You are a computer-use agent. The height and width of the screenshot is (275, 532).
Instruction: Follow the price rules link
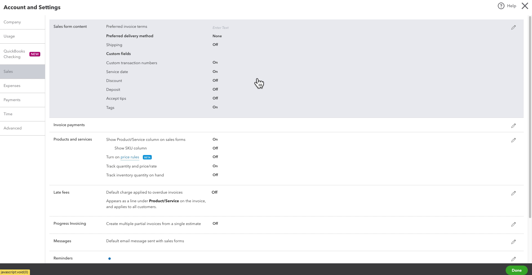pyautogui.click(x=130, y=157)
